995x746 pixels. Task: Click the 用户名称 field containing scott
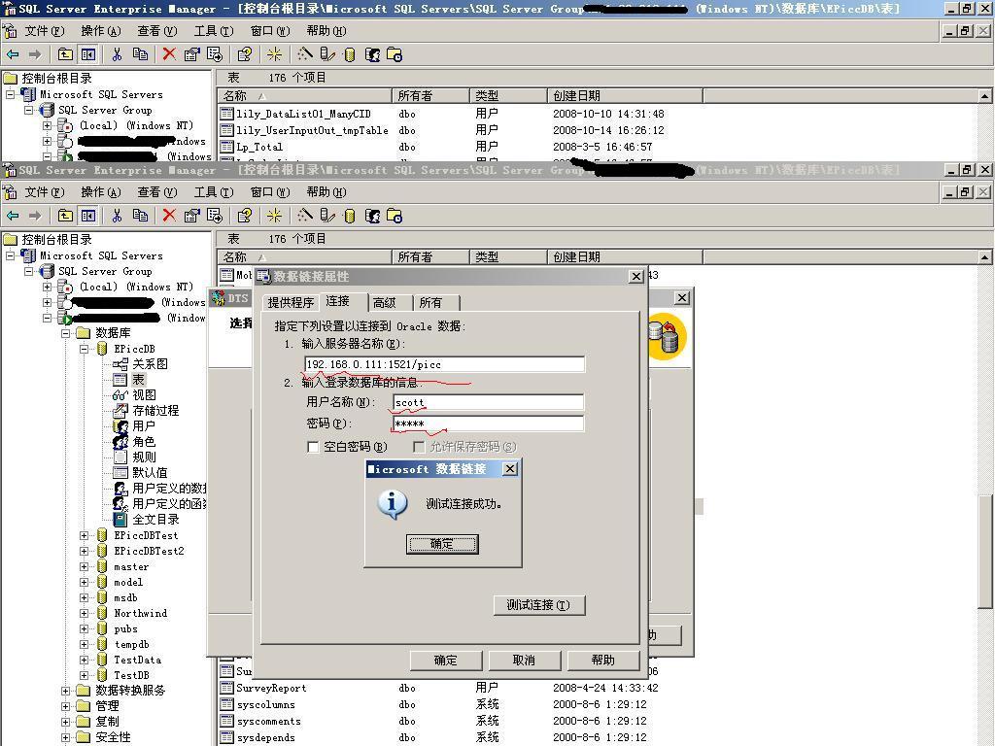coord(488,402)
